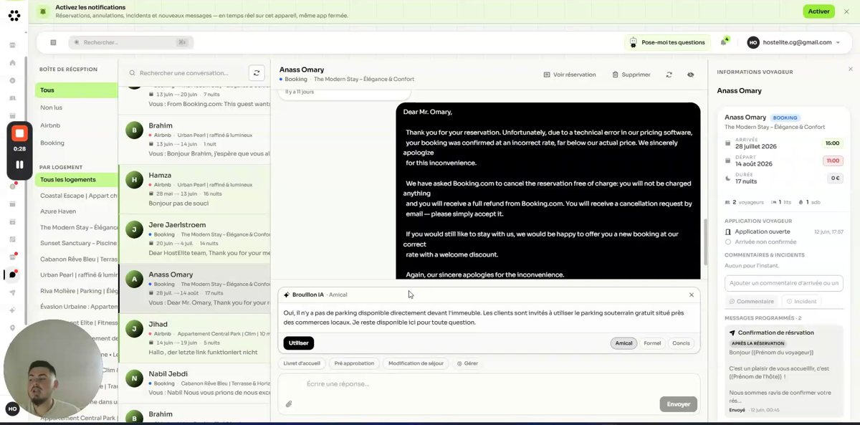Toggle the sidebar panel icon beside search

(53, 42)
